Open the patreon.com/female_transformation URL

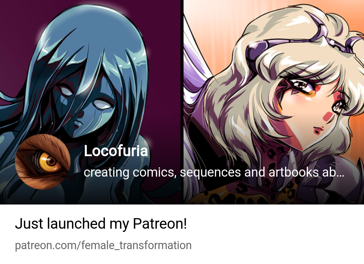(x=103, y=246)
